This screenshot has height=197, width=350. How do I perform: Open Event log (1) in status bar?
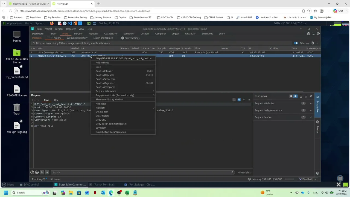click(39, 179)
